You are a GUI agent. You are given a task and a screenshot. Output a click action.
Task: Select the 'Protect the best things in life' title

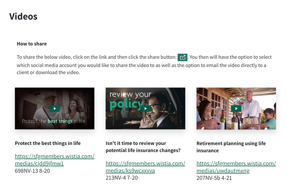pyautogui.click(x=48, y=143)
